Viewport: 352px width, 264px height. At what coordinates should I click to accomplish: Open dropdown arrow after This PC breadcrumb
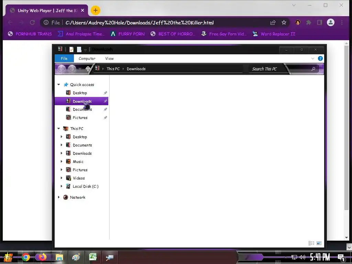[123, 69]
